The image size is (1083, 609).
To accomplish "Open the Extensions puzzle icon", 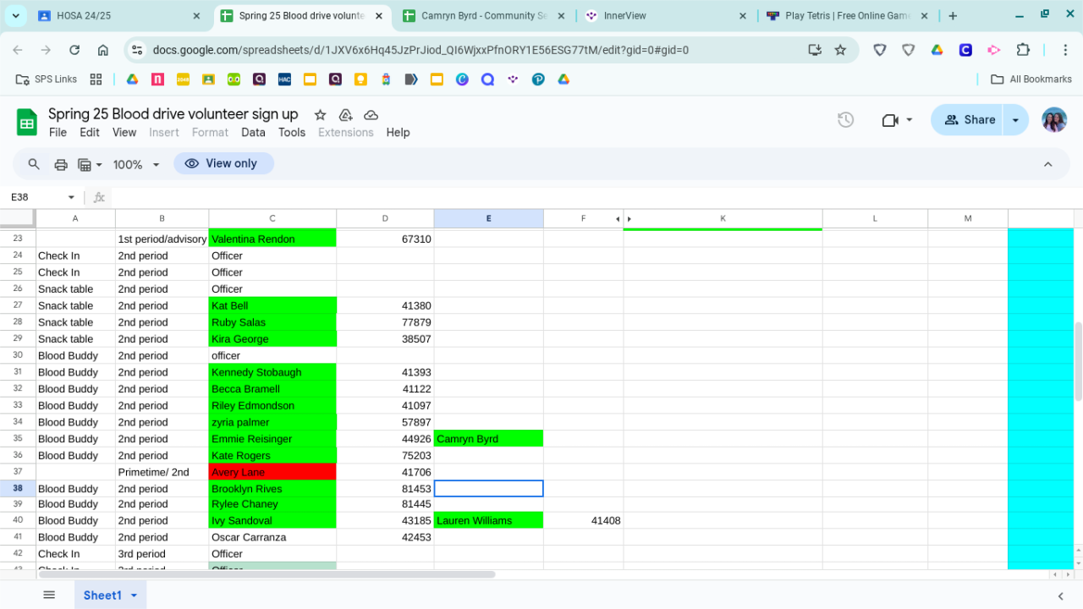I will click(x=1023, y=50).
